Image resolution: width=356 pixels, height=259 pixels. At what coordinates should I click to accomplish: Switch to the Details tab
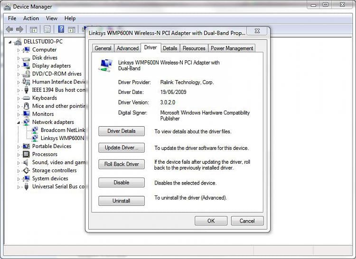click(x=170, y=48)
